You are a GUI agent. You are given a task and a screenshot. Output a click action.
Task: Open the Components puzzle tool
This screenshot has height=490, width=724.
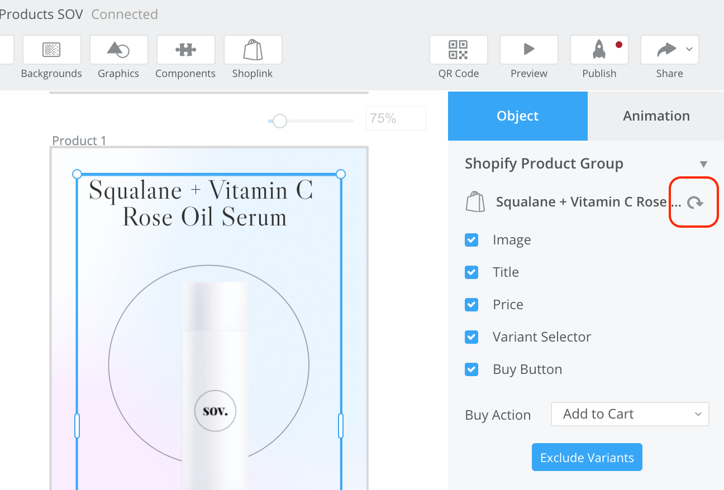[185, 50]
